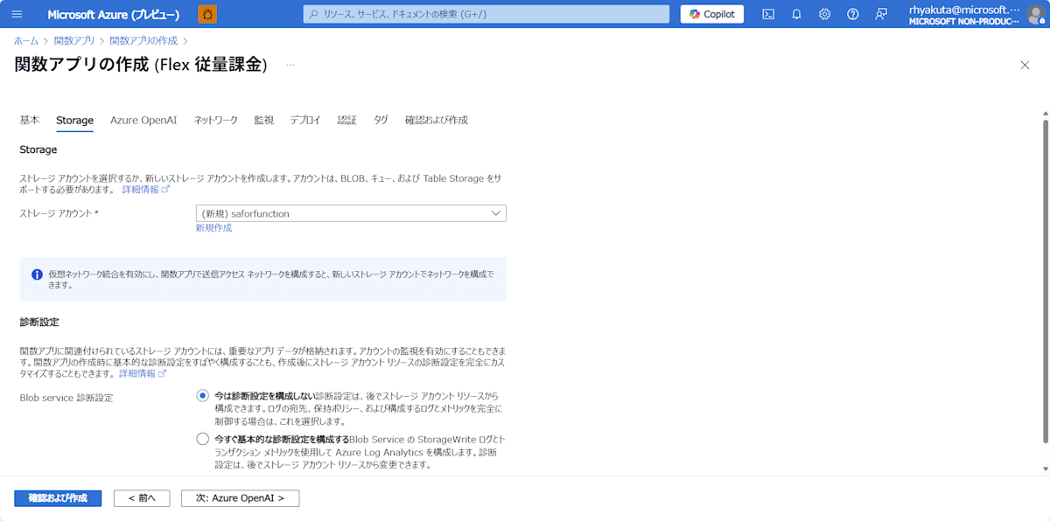Switch to the Azure OpenAI tab
Viewport: 1050px width, 521px height.
(x=143, y=120)
